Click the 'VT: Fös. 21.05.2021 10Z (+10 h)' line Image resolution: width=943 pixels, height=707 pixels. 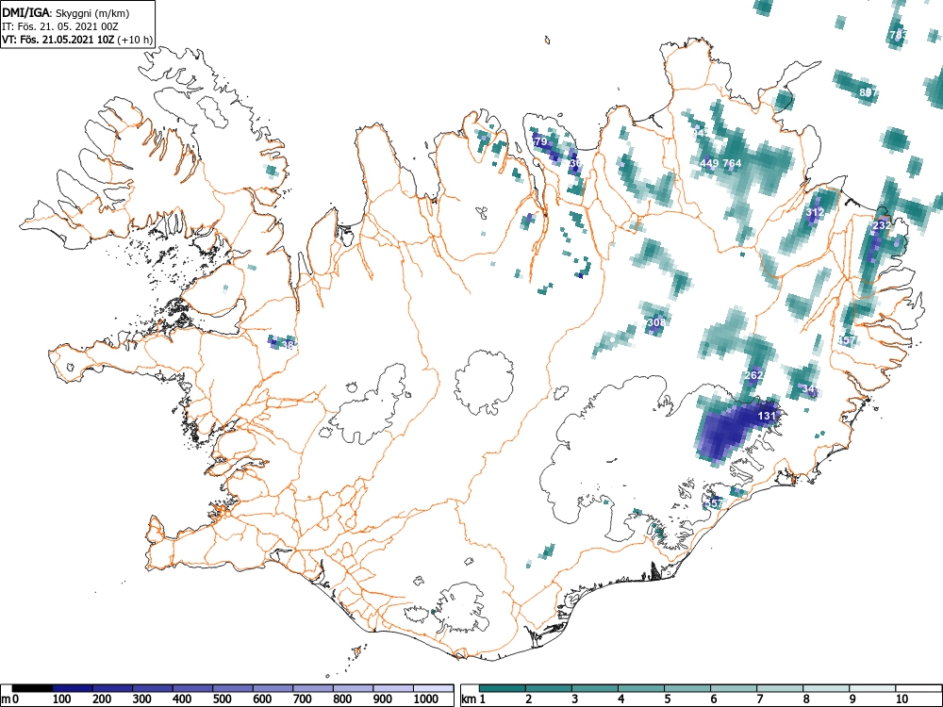click(77, 40)
